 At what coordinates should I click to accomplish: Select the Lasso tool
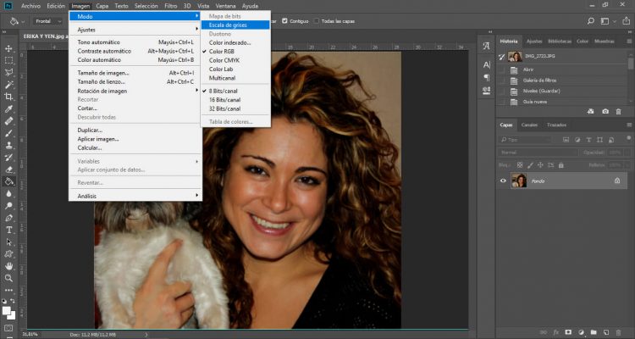(8, 73)
